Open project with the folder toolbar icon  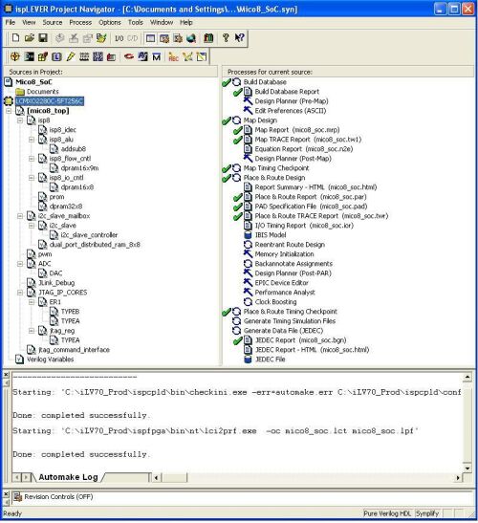point(30,38)
